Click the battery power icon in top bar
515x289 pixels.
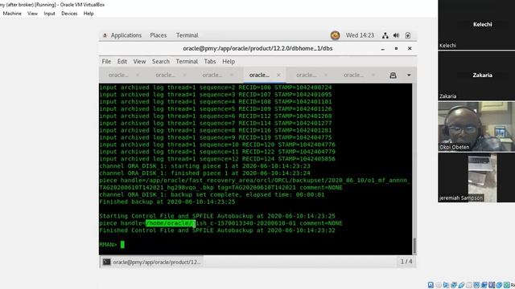(408, 35)
